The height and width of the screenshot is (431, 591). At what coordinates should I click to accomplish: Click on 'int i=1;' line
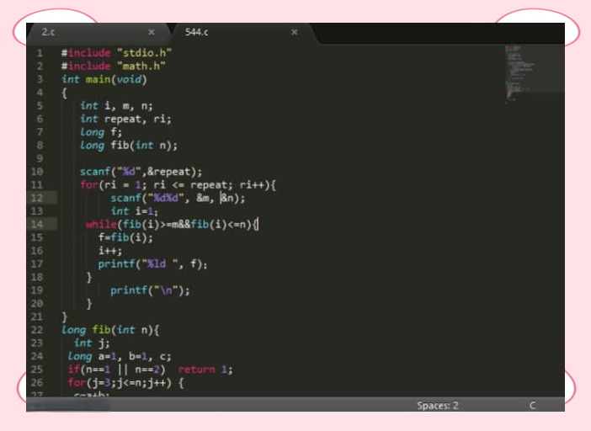pyautogui.click(x=134, y=211)
